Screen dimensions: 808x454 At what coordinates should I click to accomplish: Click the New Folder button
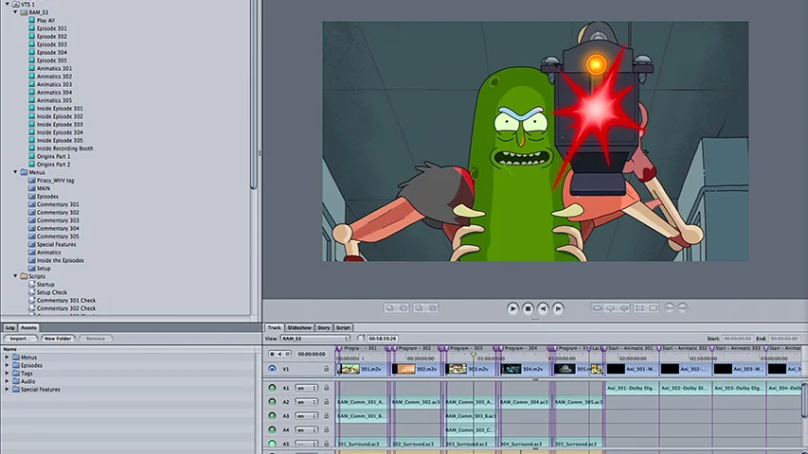(58, 339)
